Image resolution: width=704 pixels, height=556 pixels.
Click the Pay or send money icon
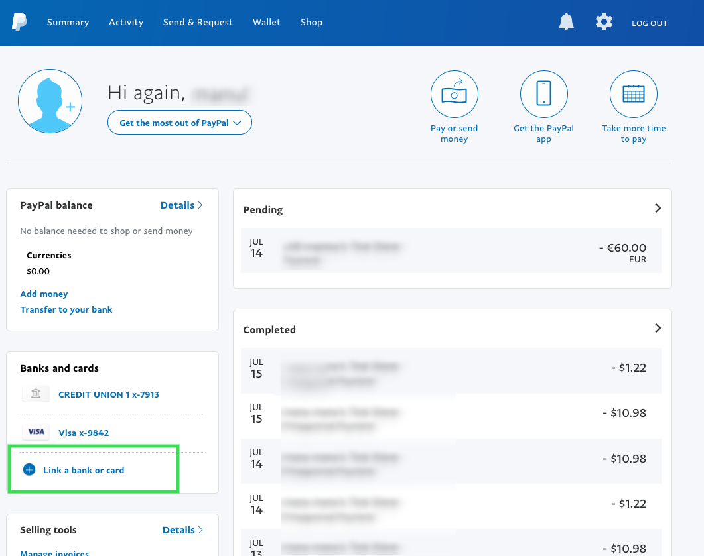point(454,94)
